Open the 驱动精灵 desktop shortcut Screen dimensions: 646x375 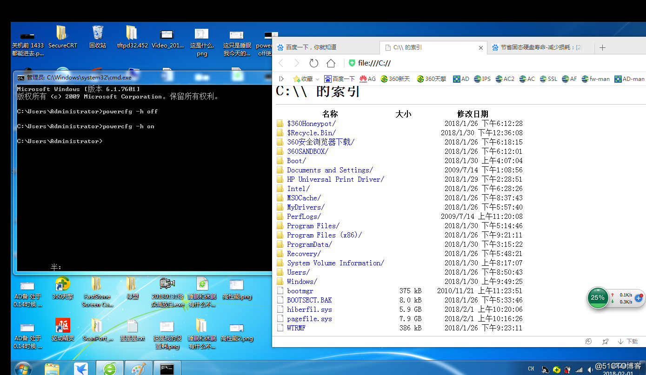pos(62,330)
